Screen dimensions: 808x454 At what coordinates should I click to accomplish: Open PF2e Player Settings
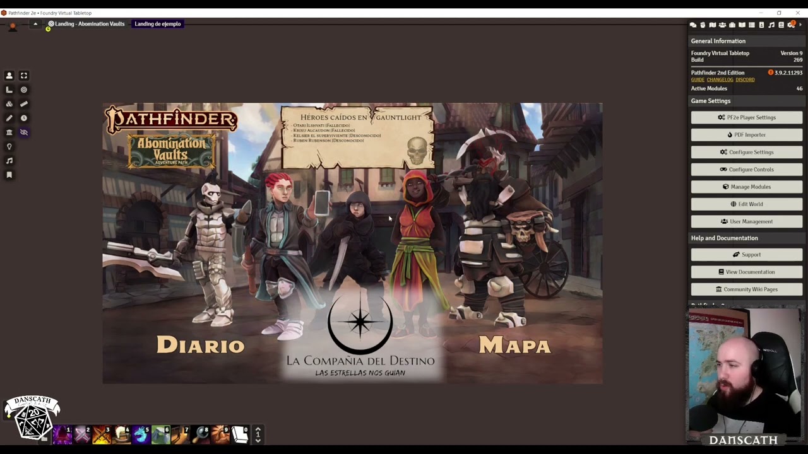(747, 117)
